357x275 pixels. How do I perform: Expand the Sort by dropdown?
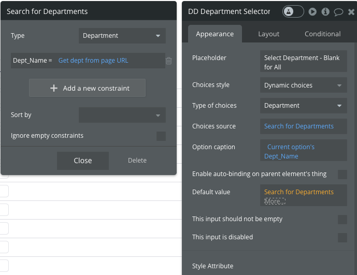122,115
